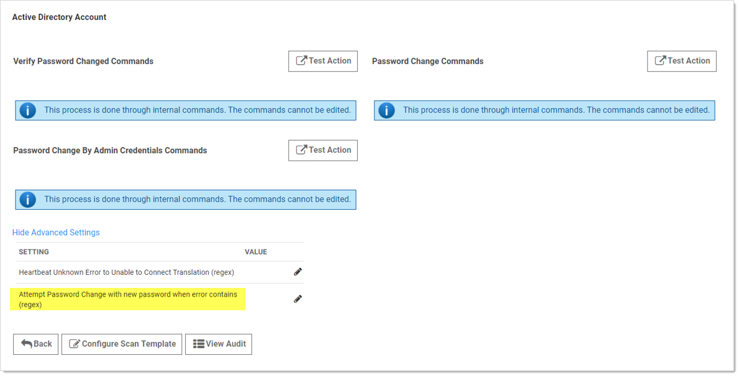Image resolution: width=739 pixels, height=376 pixels.
Task: Open the View Audit log
Action: (x=218, y=344)
